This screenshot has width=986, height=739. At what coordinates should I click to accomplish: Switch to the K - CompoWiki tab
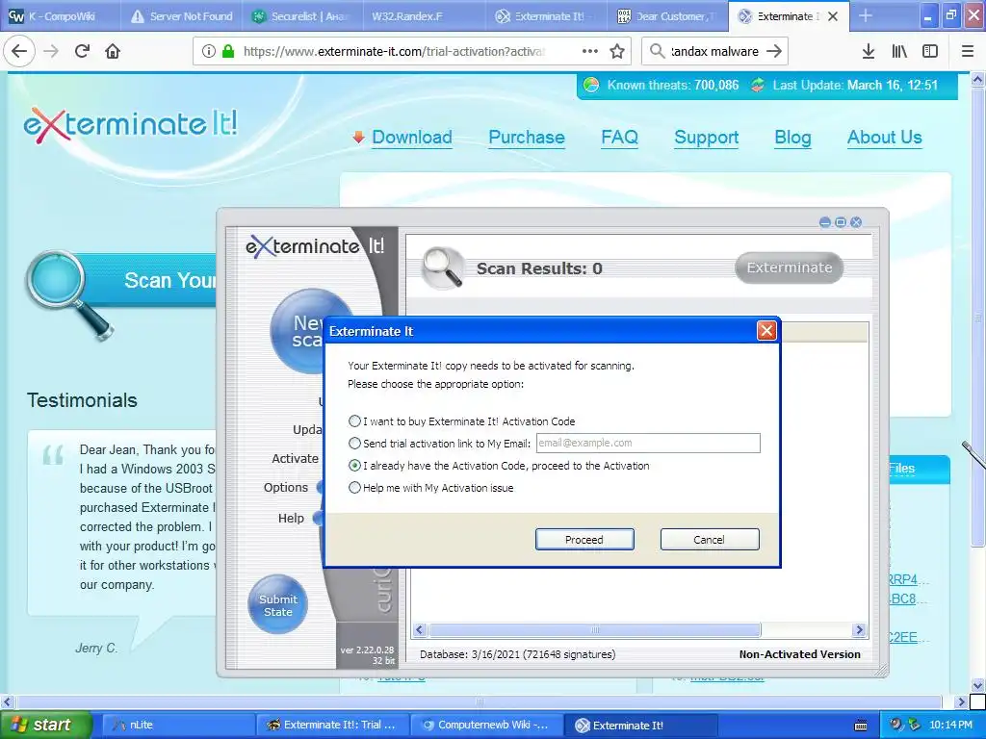click(61, 16)
